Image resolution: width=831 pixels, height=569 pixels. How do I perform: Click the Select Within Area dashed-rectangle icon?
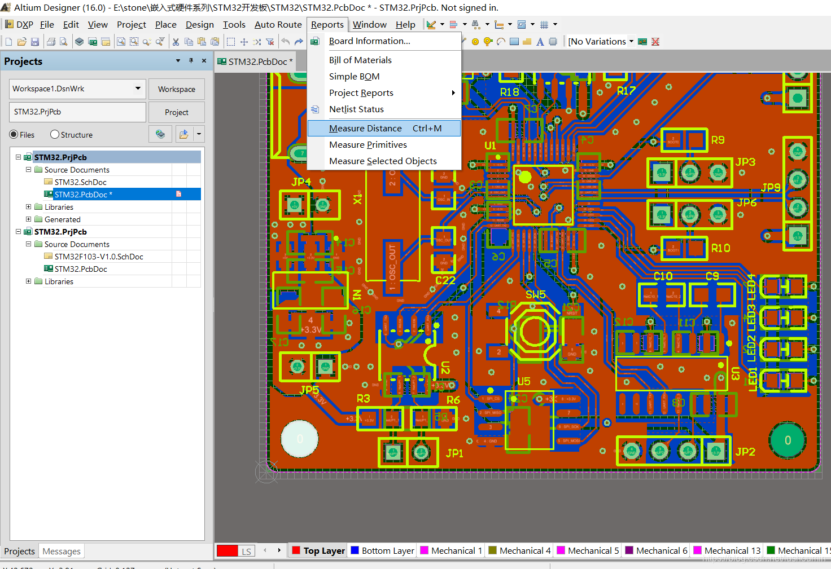231,42
